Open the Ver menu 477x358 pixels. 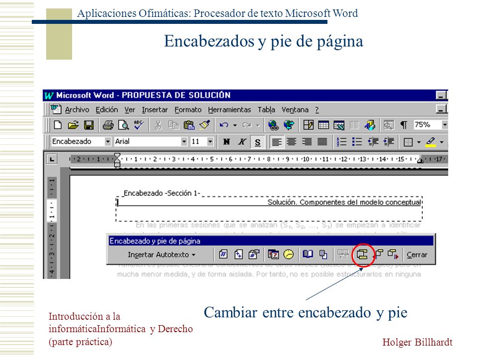[130, 109]
